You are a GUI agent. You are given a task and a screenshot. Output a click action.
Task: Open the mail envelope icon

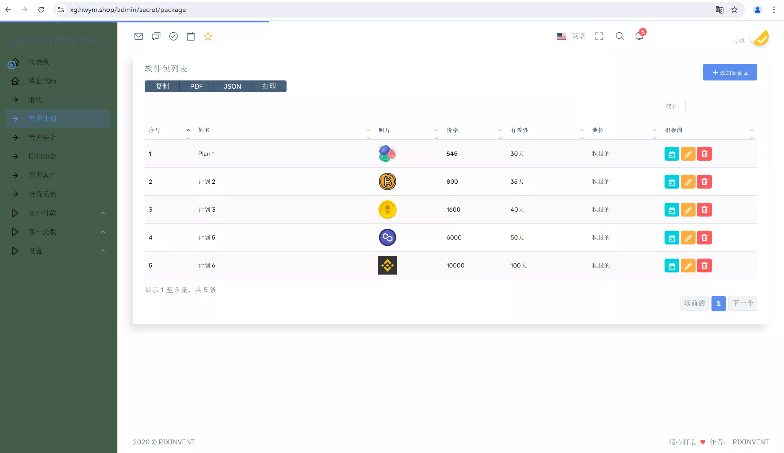pyautogui.click(x=138, y=37)
